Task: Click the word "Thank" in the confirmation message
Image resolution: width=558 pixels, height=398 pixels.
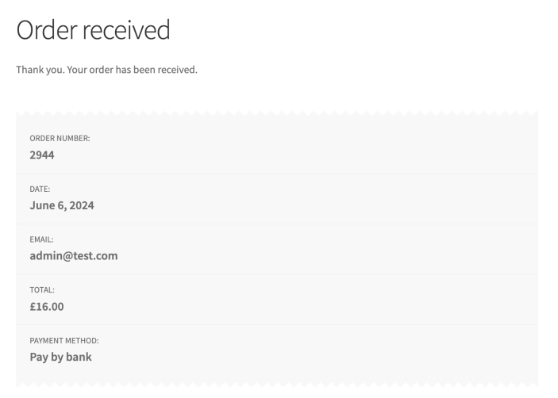Action: click(x=29, y=70)
